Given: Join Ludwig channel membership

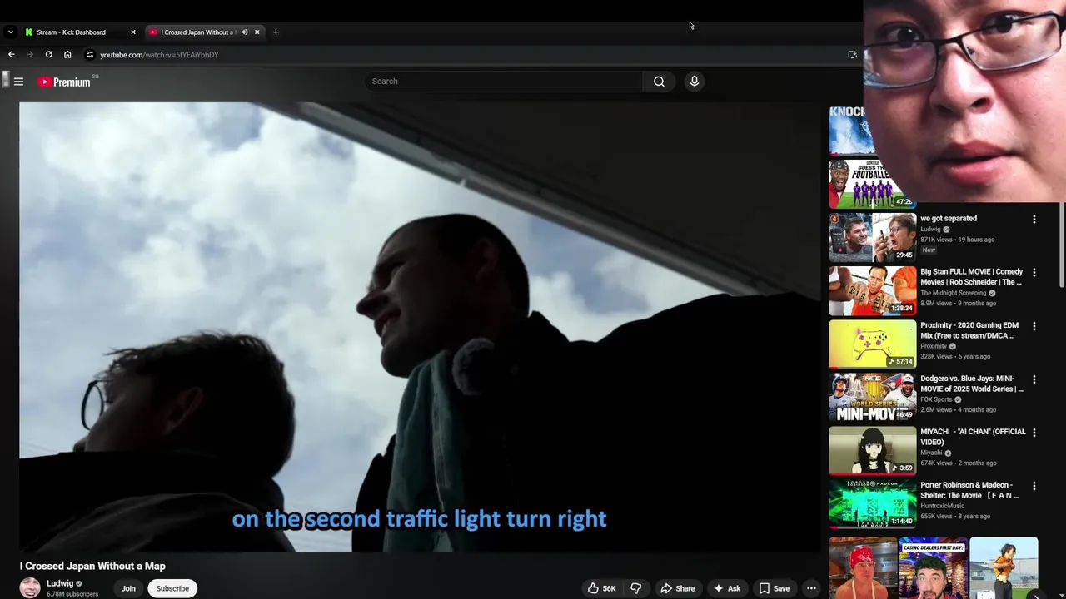Looking at the screenshot, I should coord(128,588).
